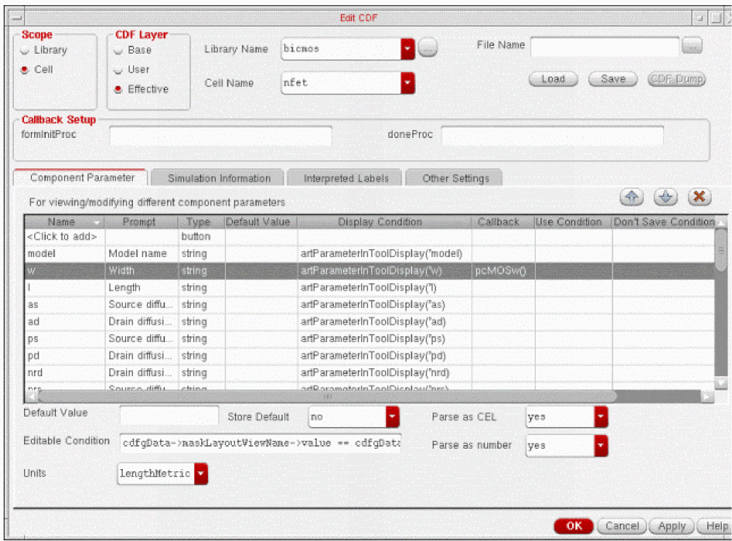
Task: Open the Interpreted Labels tab
Action: tap(346, 179)
